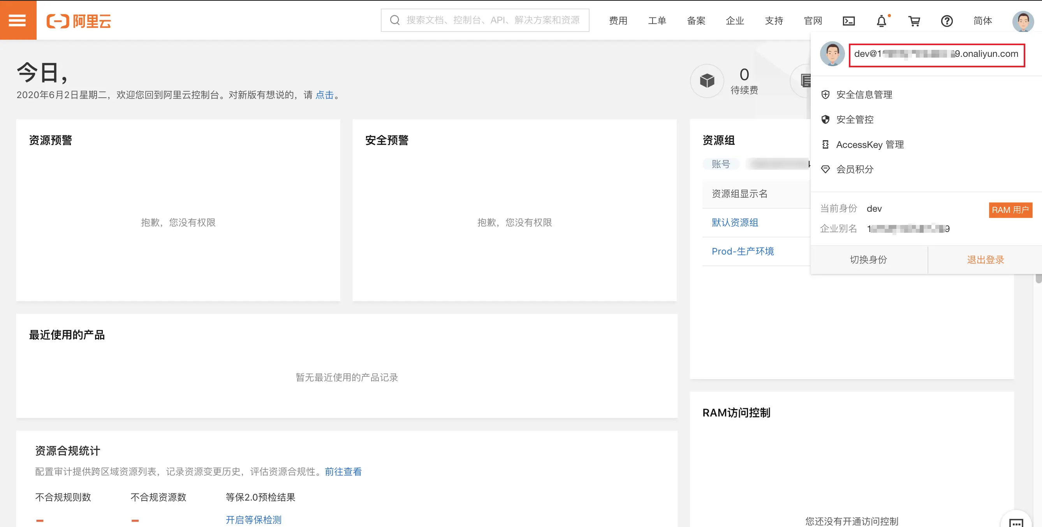Click 开启等保检测 link
The height and width of the screenshot is (527, 1042).
click(x=253, y=519)
